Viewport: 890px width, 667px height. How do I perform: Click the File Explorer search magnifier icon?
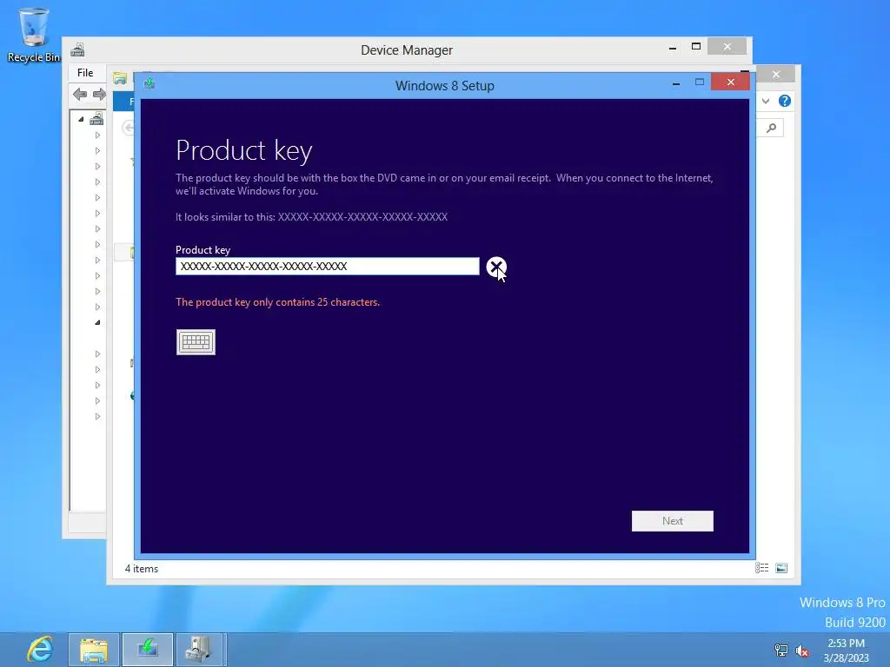click(772, 129)
